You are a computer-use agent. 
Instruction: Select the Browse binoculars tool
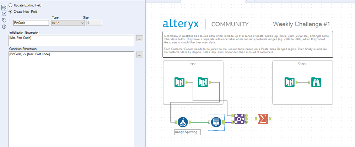click(316, 82)
